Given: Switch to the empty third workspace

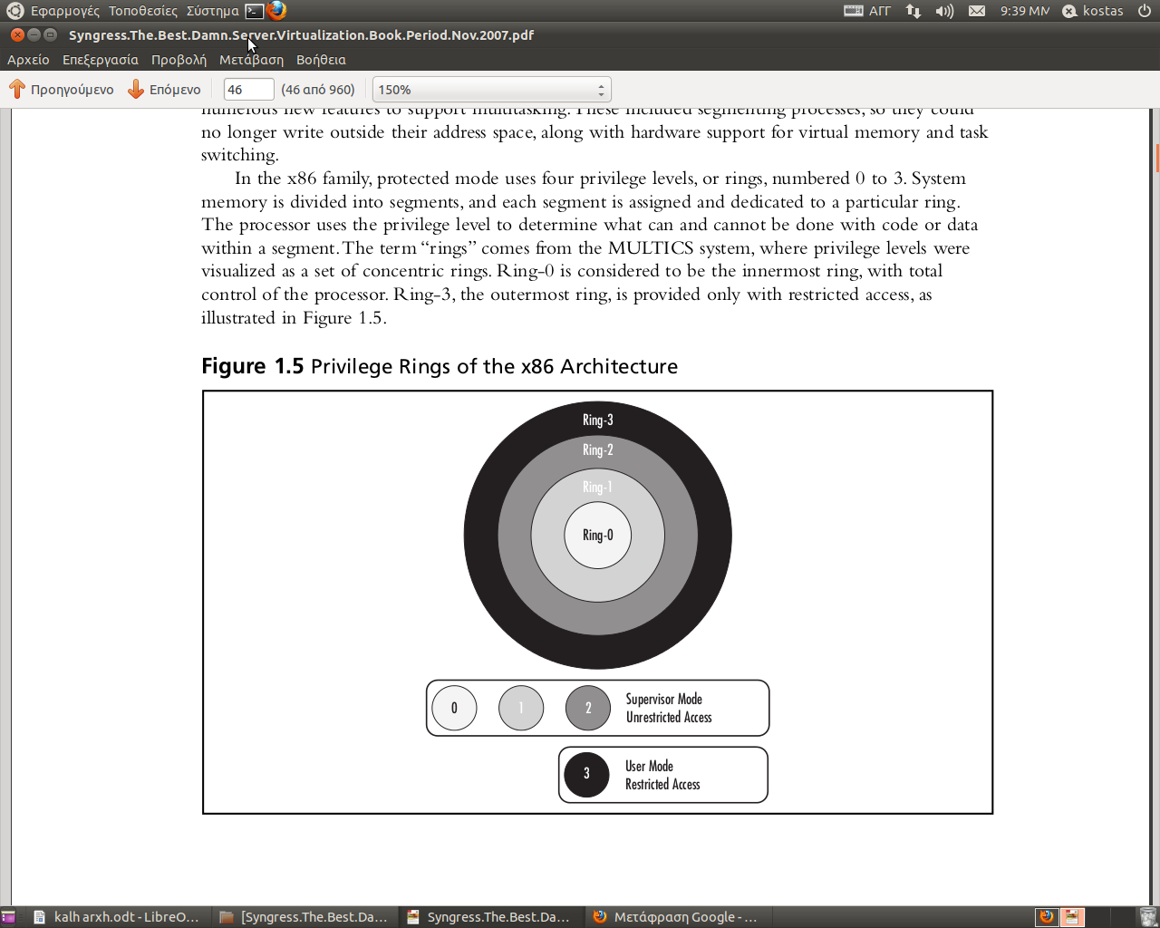Looking at the screenshot, I should pos(1097,917).
